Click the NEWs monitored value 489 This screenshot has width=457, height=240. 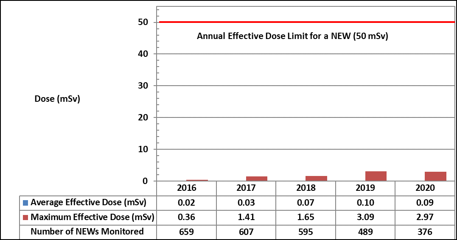pos(365,232)
